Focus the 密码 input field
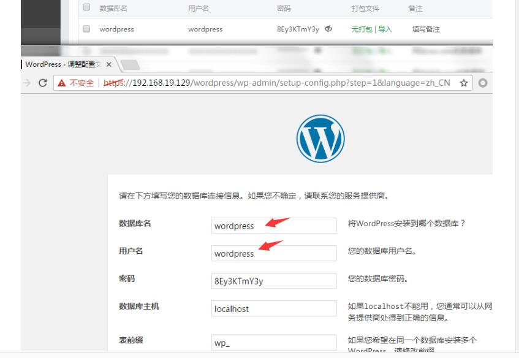This screenshot has width=519, height=358. click(274, 281)
